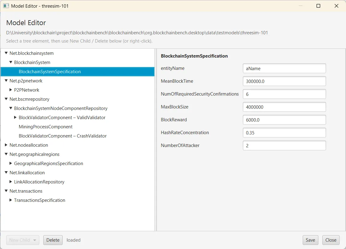
Task: Select the MiningProcessComponent tree item
Action: (77, 126)
